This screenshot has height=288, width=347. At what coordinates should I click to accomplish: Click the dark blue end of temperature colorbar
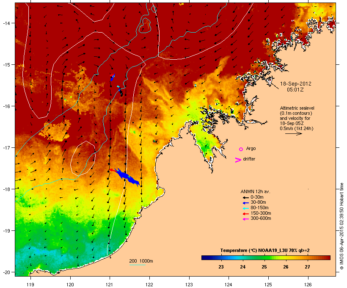(x=206, y=258)
